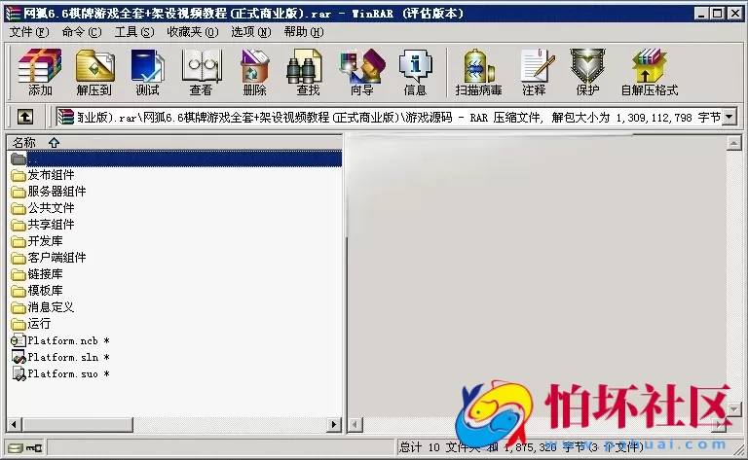Click the 添加 (Add) toolbar icon
The image size is (748, 460).
(40, 72)
